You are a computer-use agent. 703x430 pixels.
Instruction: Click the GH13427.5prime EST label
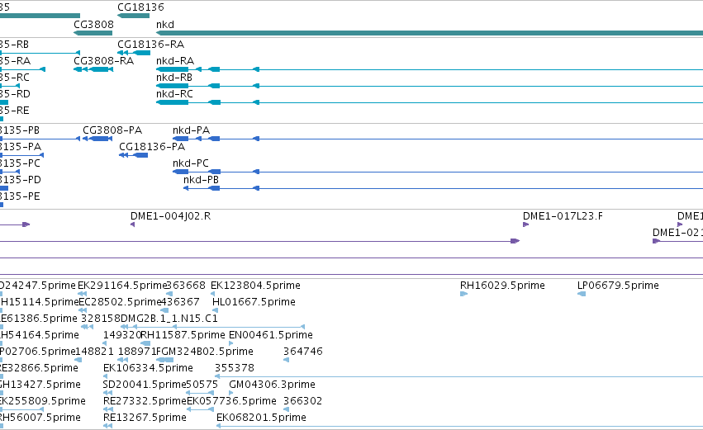pyautogui.click(x=40, y=385)
